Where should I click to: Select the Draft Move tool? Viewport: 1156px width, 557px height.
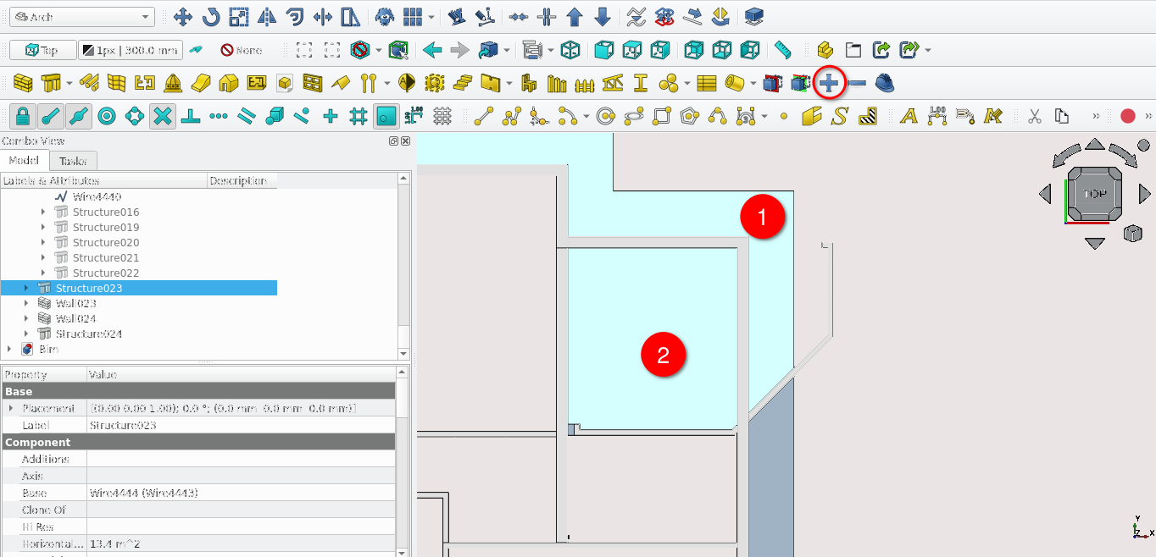click(182, 17)
